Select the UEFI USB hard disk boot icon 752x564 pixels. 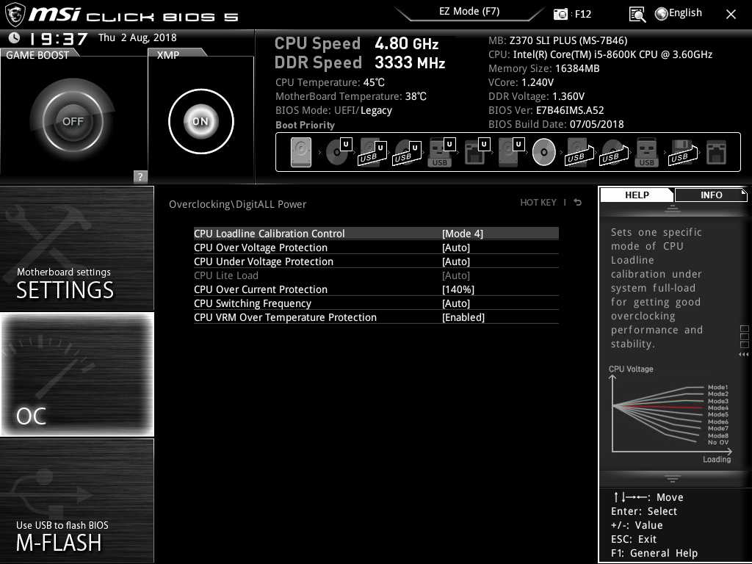click(372, 152)
